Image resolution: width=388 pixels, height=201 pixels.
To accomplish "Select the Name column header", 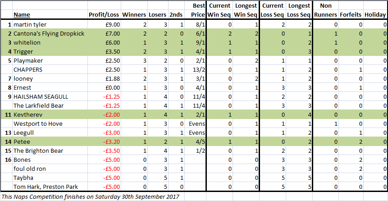I will pyautogui.click(x=22, y=15).
